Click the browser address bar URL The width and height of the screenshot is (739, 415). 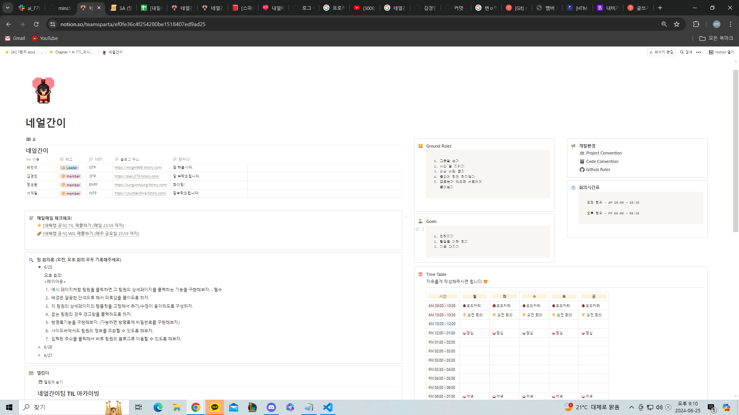tap(133, 24)
